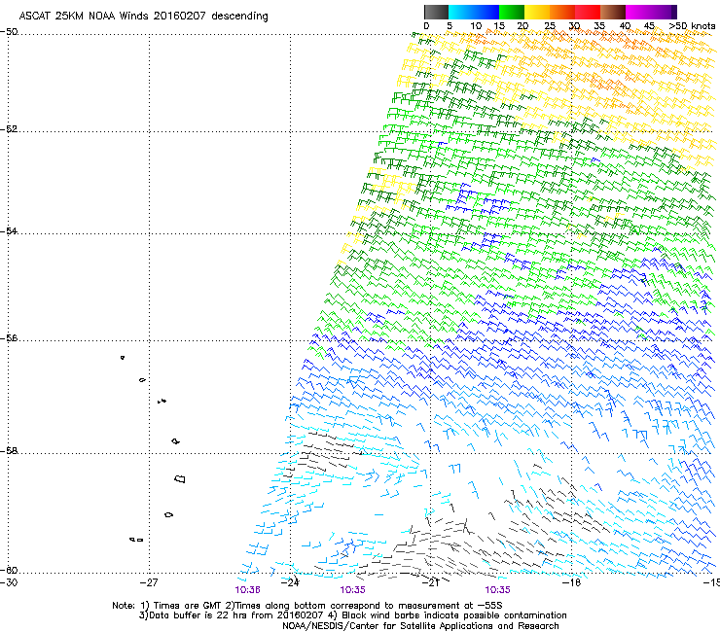Screen dimensions: 720x632
Task: Click the -27 longitude axis label
Action: pyautogui.click(x=148, y=582)
